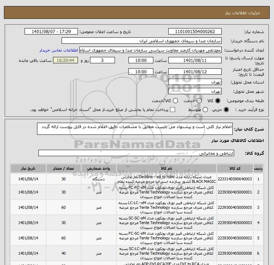This screenshot has height=265, width=274.
Task: Click the کد کالا column header
Action: pos(235,169)
